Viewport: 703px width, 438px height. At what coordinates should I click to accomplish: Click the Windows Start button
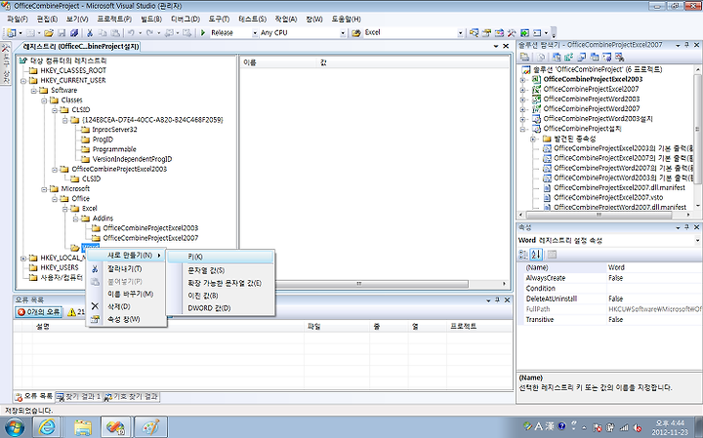point(15,427)
